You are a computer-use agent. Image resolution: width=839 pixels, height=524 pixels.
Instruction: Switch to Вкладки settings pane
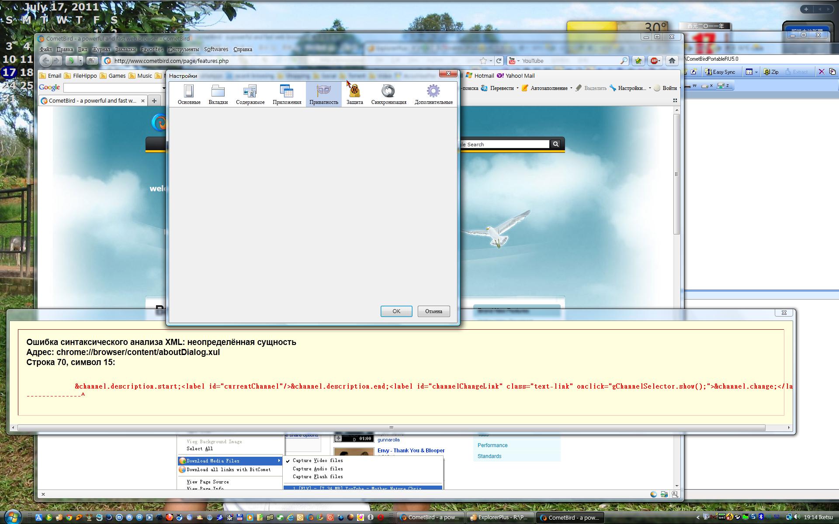[x=218, y=94]
